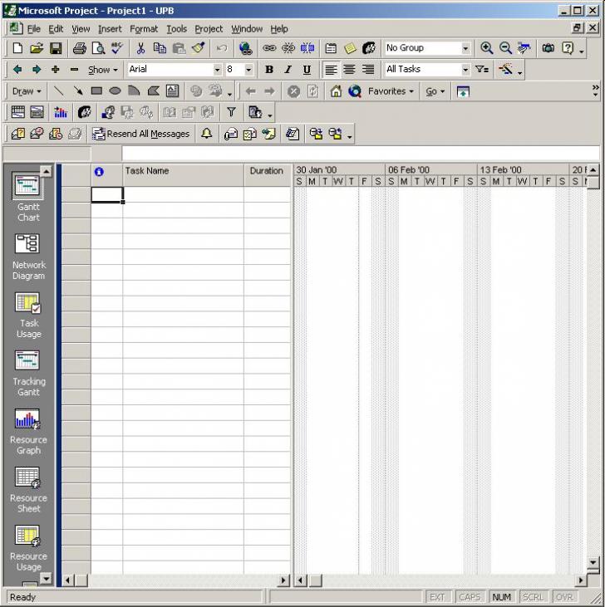605x607 pixels.
Task: Select the Duration column header
Action: click(268, 175)
